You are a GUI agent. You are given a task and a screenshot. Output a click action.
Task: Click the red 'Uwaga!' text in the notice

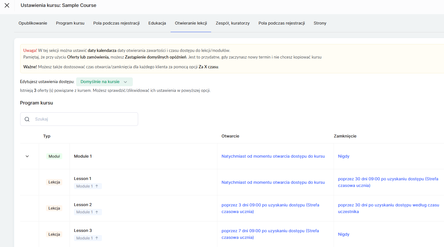point(30,50)
